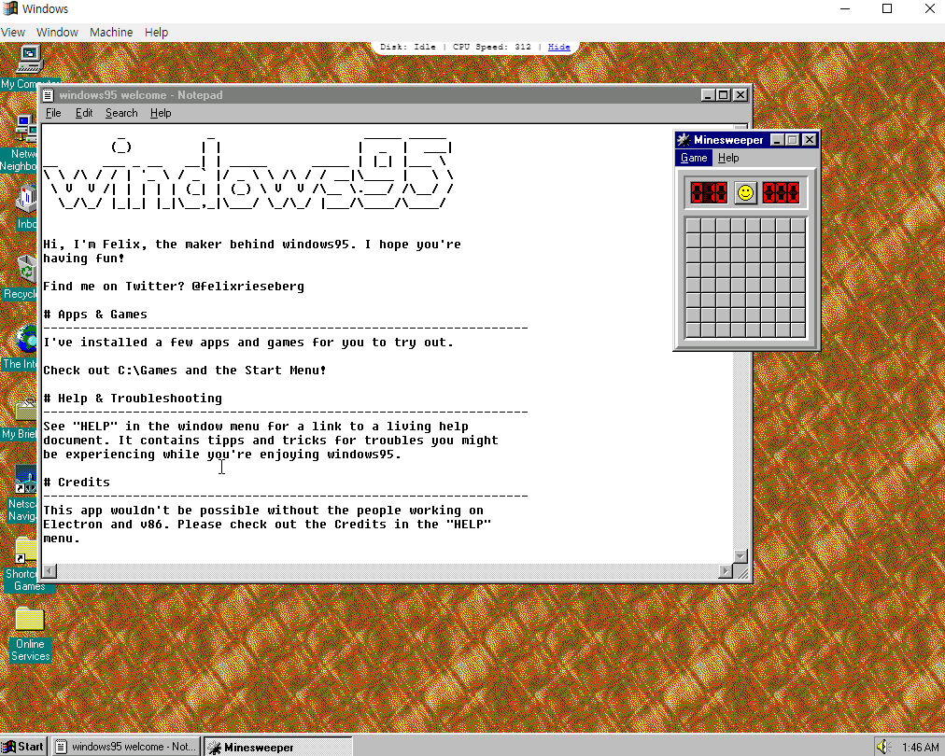Switch to windows95 welcome Notepad taskbar button
Image resolution: width=945 pixels, height=756 pixels.
coord(125,747)
